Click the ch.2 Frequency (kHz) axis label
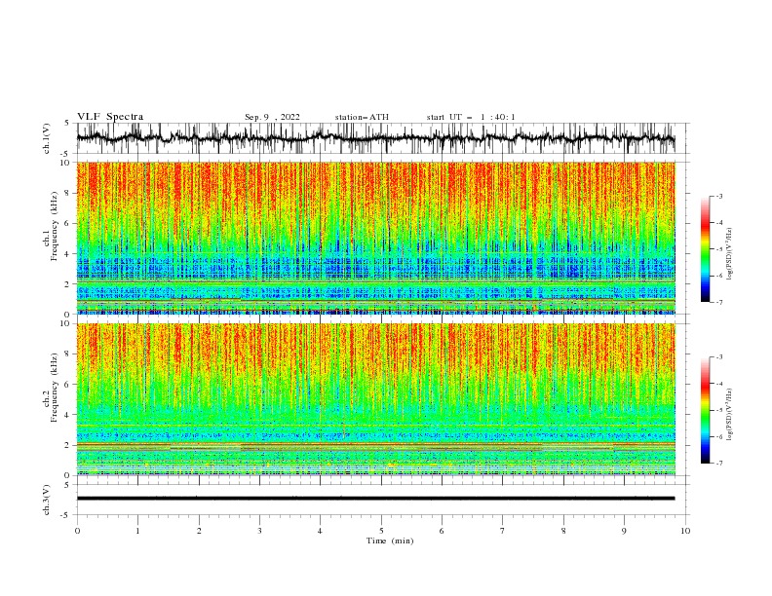The height and width of the screenshot is (596, 772). 51,388
